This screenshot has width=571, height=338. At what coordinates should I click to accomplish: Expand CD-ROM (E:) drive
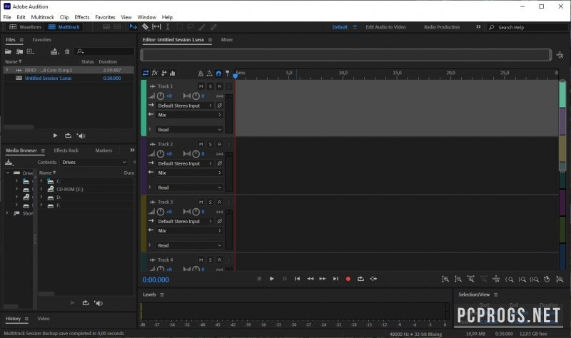[x=41, y=189]
